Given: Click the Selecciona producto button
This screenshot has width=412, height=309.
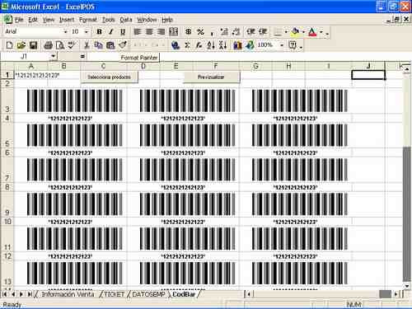Looking at the screenshot, I should [x=110, y=77].
